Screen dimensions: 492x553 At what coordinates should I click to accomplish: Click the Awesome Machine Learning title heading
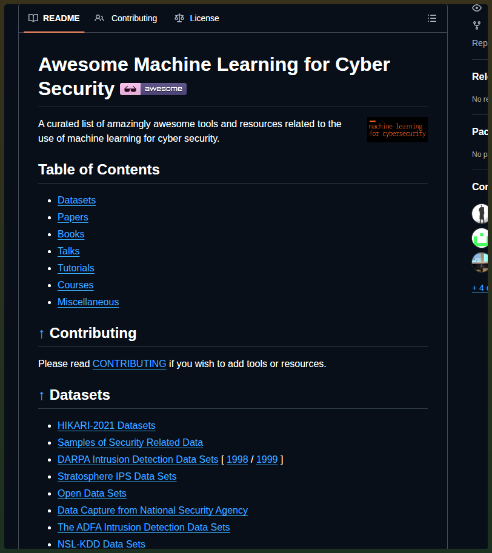click(x=214, y=76)
